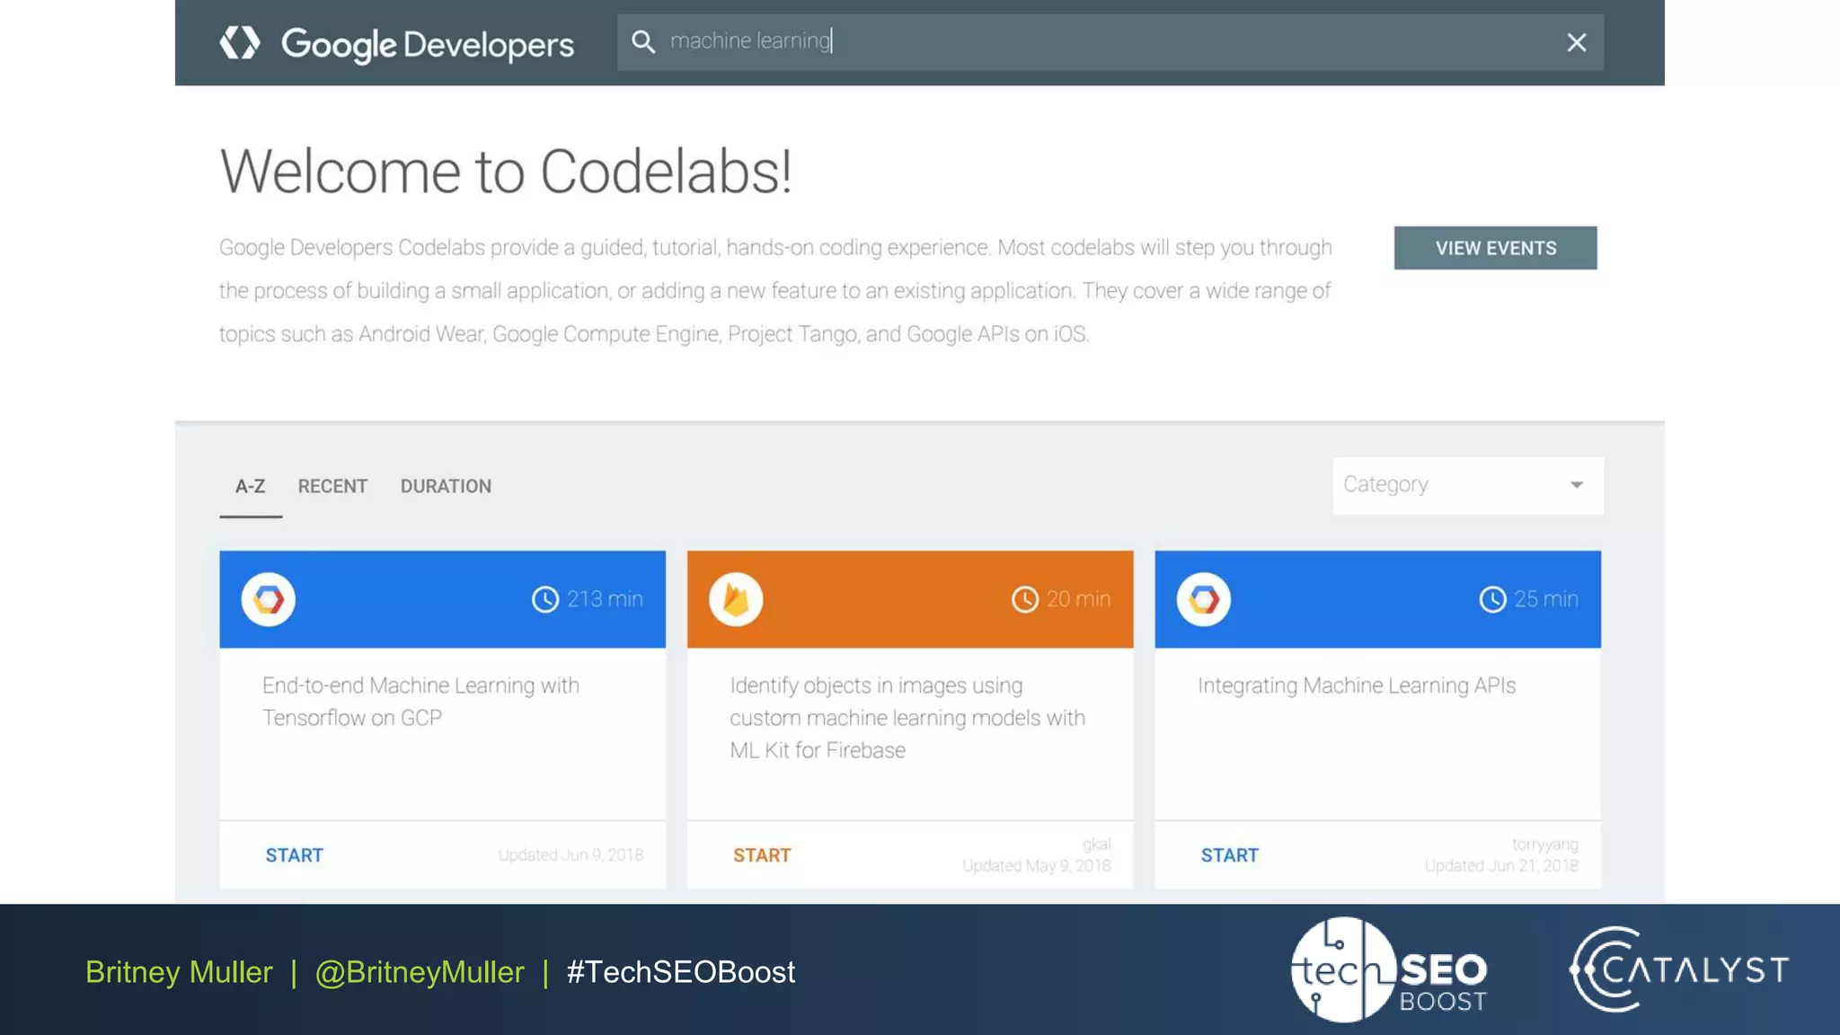Click the Google Developers logo icon
Screen dimensions: 1840x1035
pos(240,42)
